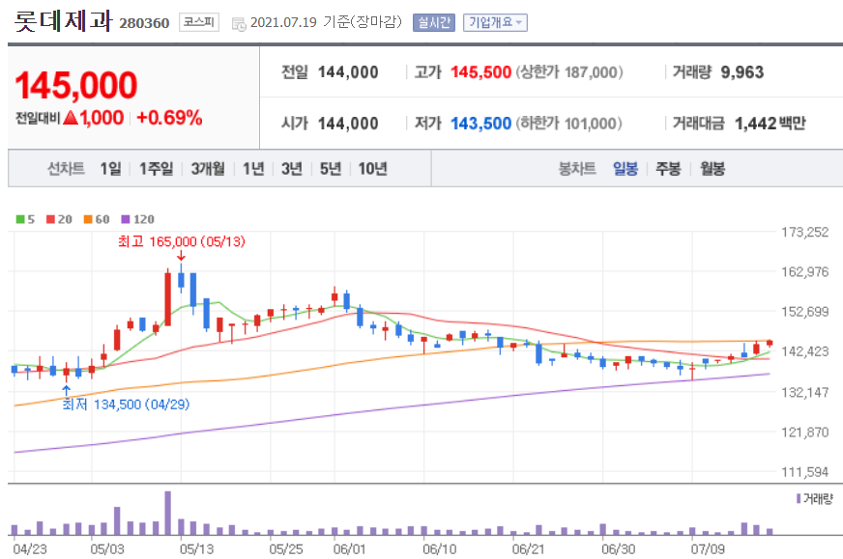Open the 기업개요 dropdown
The image size is (843, 559).
(x=495, y=22)
